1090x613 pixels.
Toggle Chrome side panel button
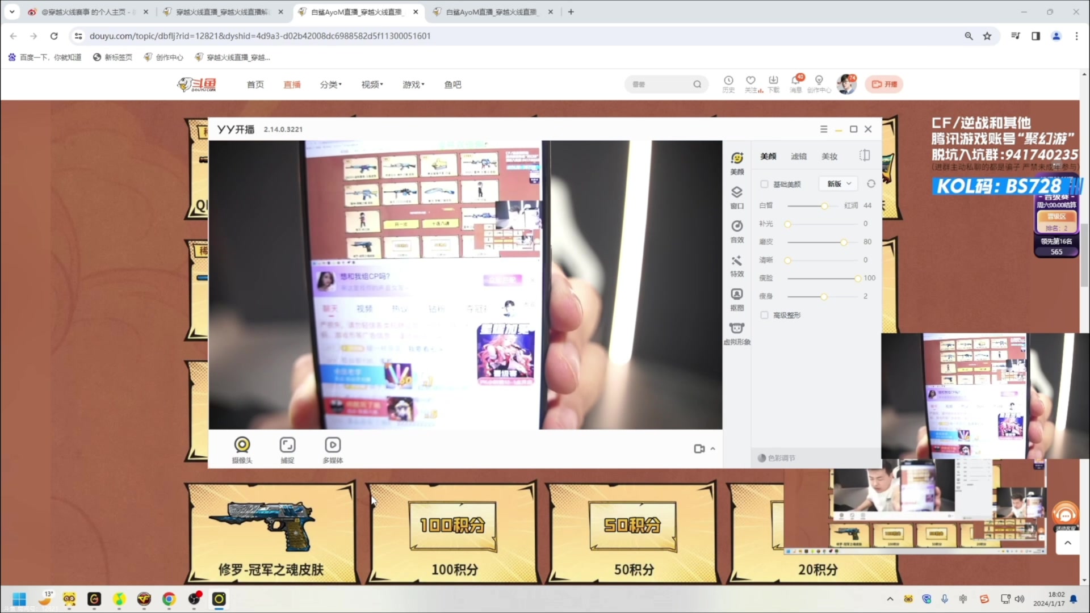click(1035, 36)
